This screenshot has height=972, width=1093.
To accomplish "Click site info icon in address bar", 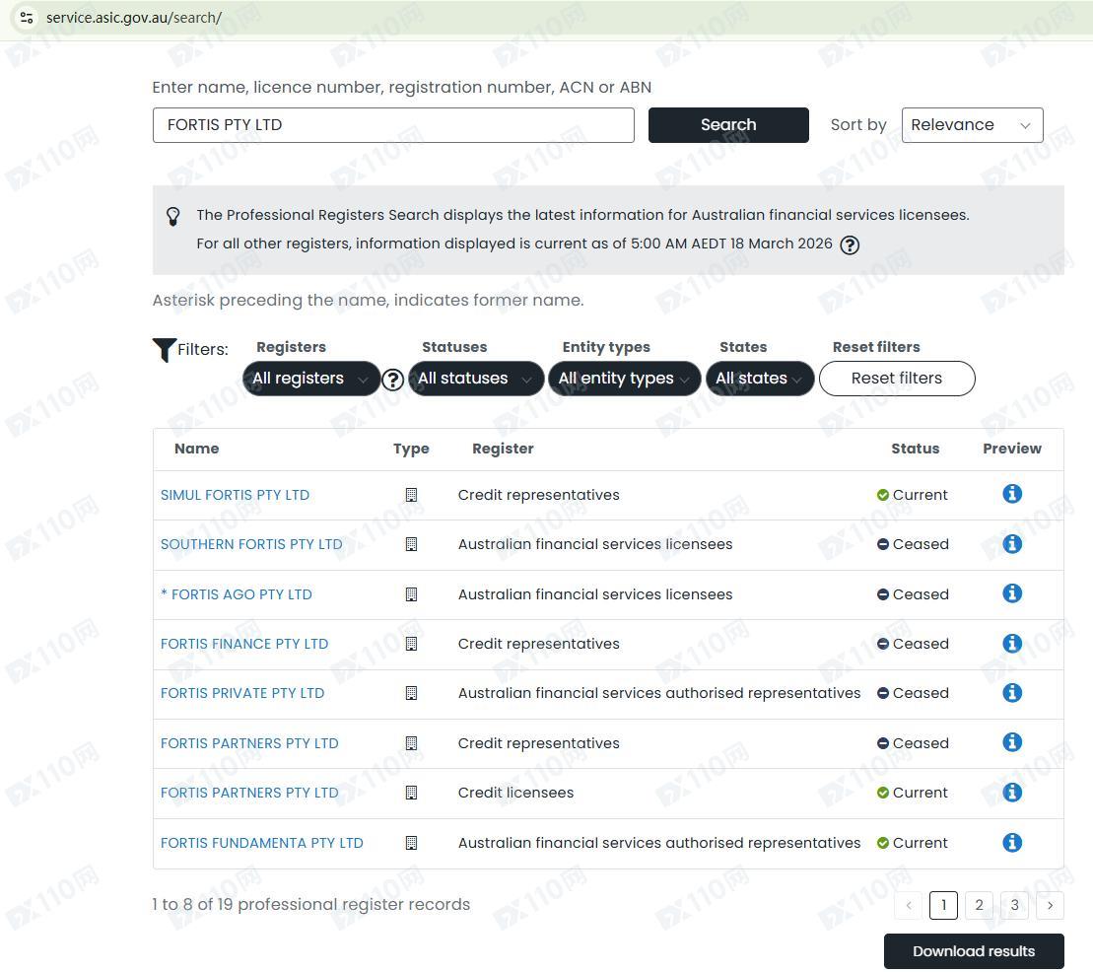I will click(27, 18).
